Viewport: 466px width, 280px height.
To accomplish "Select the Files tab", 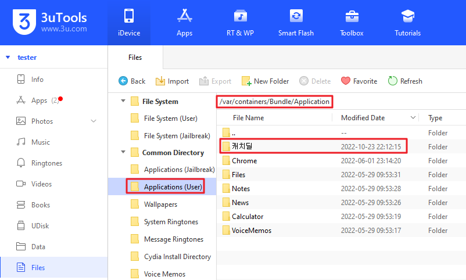I will (x=135, y=58).
